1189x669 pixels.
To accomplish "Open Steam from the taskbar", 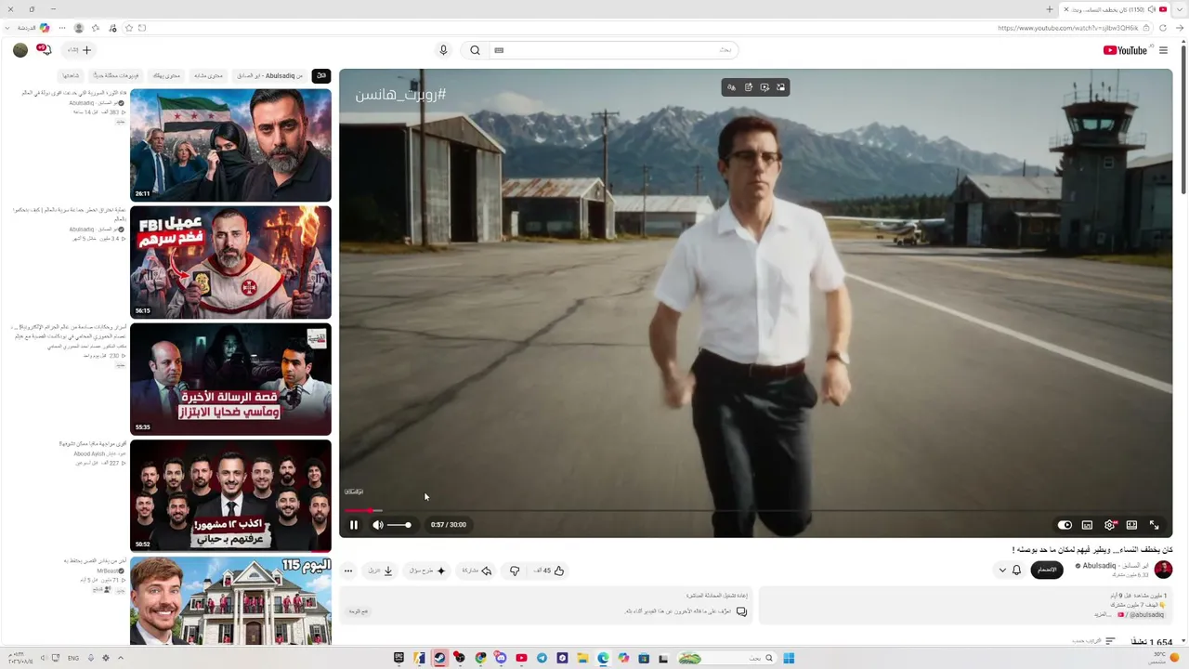I will (x=439, y=658).
